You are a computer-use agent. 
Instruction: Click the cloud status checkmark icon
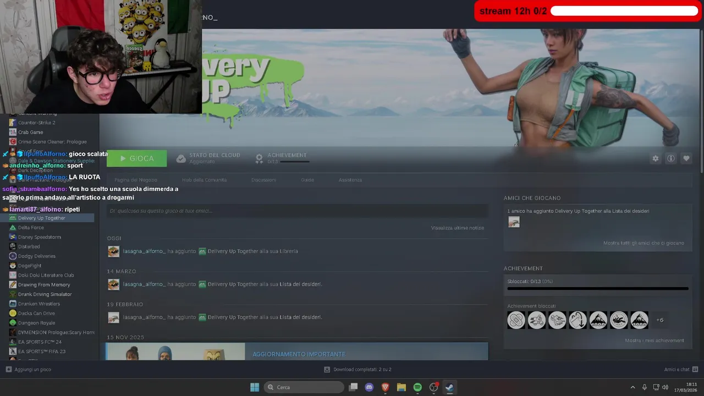(181, 158)
